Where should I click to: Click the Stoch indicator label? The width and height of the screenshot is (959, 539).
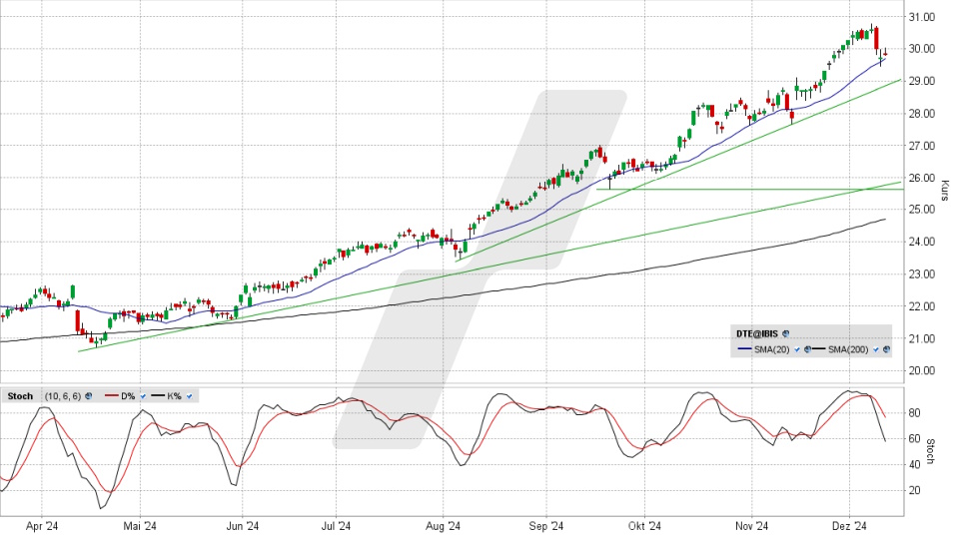[20, 396]
